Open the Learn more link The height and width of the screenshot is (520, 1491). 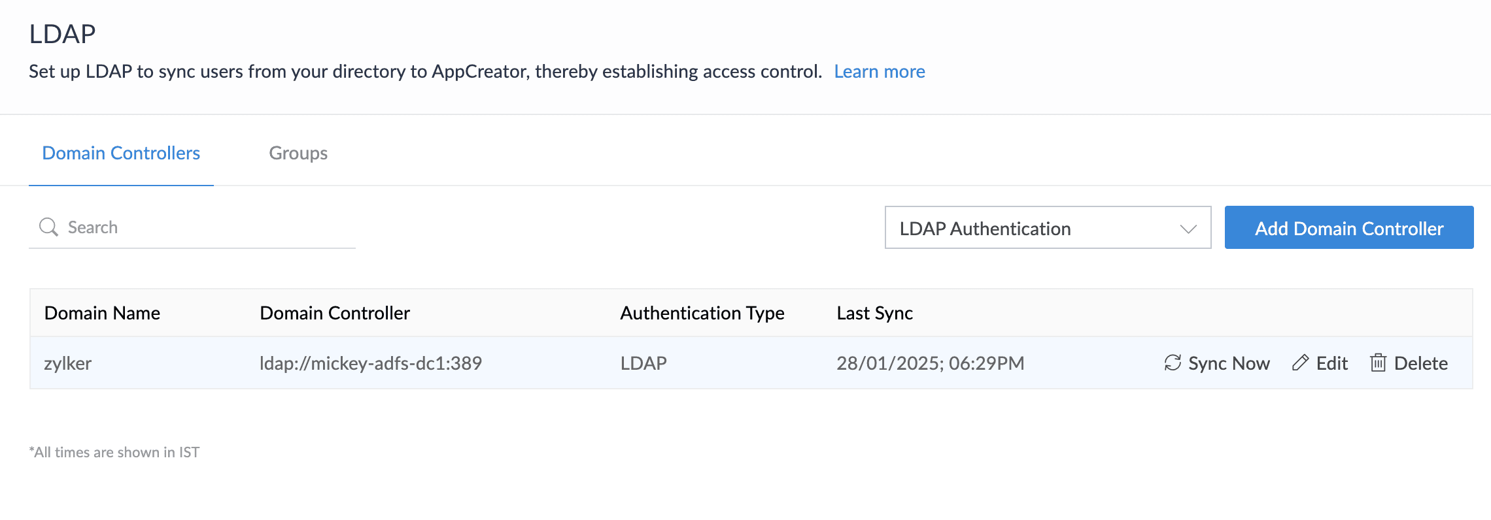pyautogui.click(x=879, y=71)
